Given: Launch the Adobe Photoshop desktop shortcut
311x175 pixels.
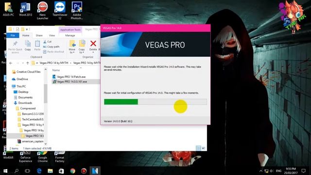Looking at the screenshot, I should click(x=77, y=10).
